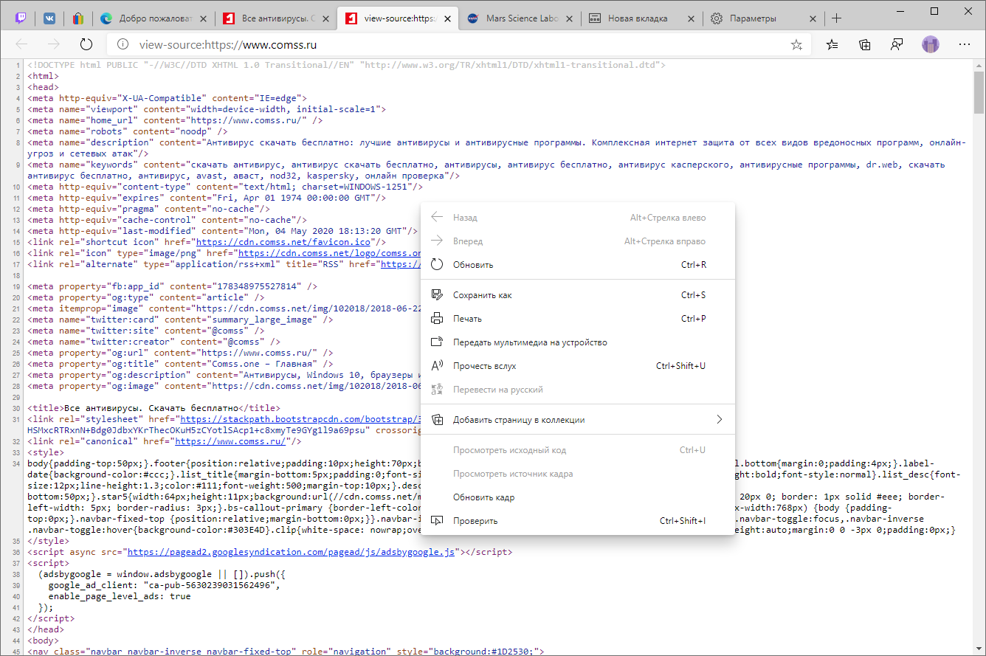The image size is (986, 656).
Task: Close the 'Новая вкладка' tab
Action: [689, 18]
